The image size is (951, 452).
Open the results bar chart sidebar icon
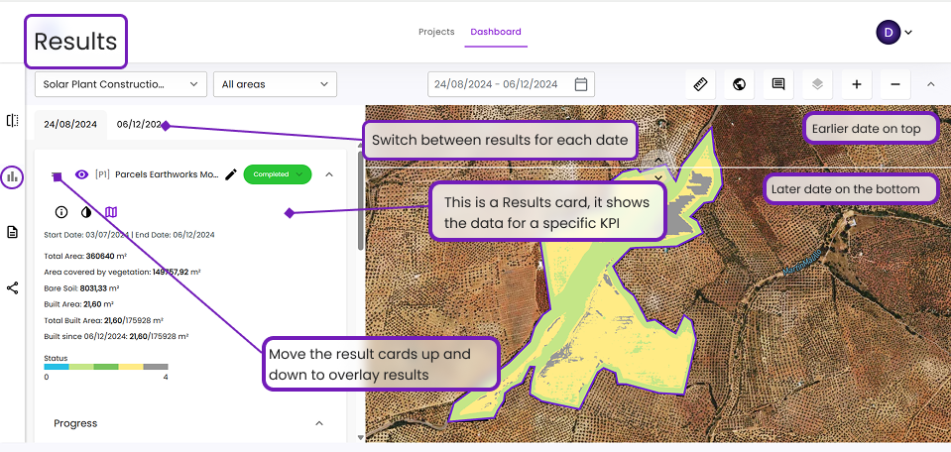pos(12,177)
